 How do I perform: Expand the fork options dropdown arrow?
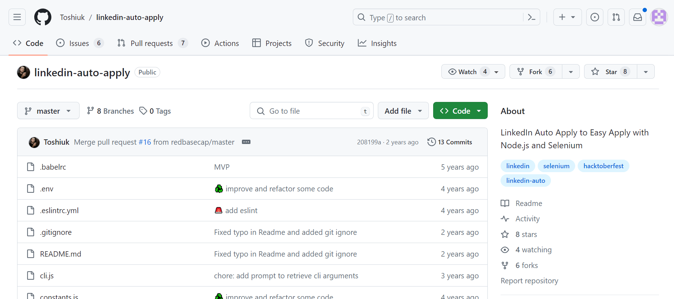tap(571, 72)
